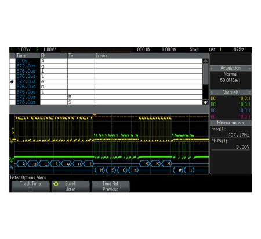This screenshot has height=239, width=261.
Task: Click the channel 1 1.00V/ scale readout
Action: (x=24, y=49)
